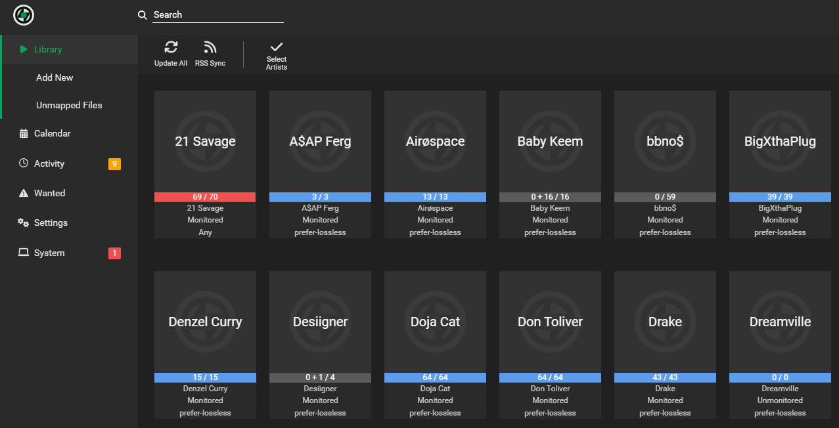
Task: Open Unmapped Files in sidebar
Action: tap(69, 105)
